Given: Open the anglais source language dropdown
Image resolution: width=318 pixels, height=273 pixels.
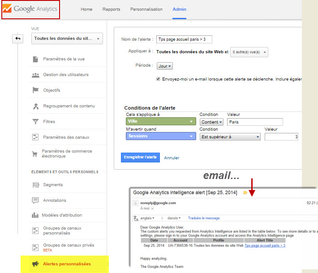Looking at the screenshot, I should (147, 218).
